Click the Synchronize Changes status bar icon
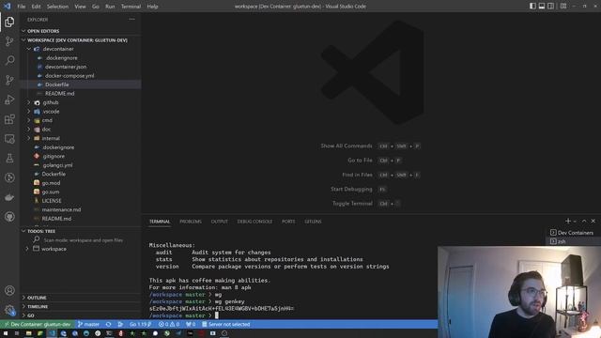The image size is (601, 338). click(x=109, y=324)
